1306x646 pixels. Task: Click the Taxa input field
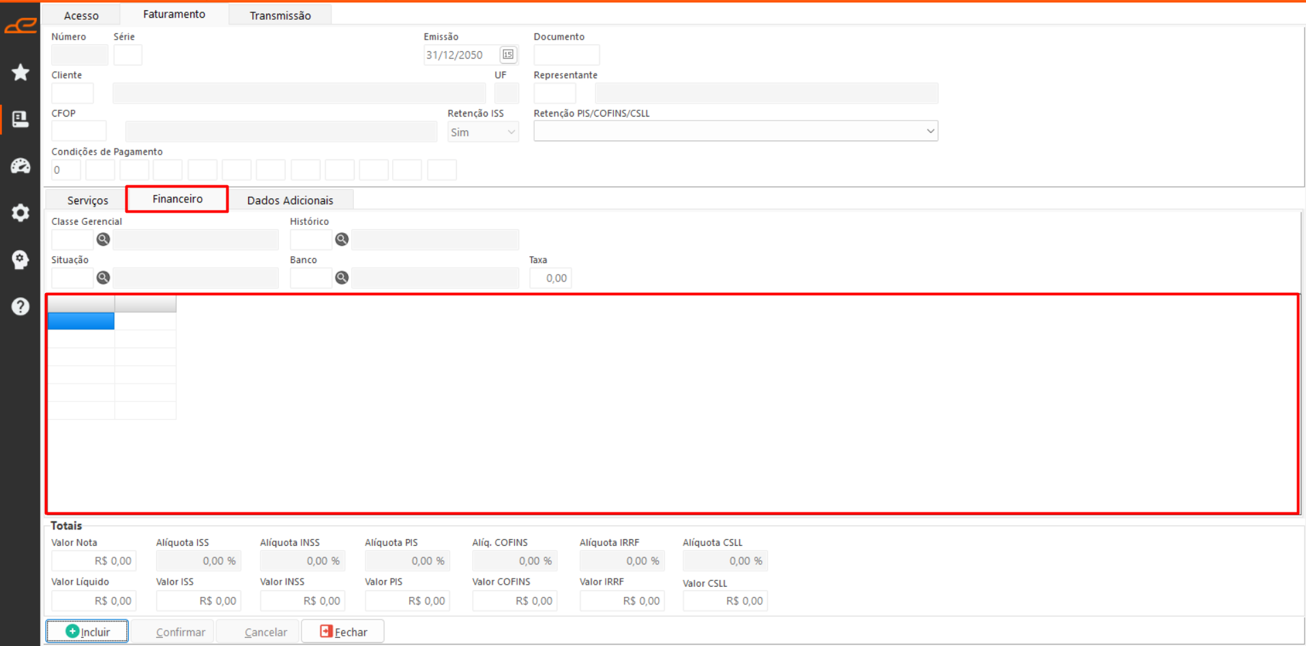pos(550,278)
